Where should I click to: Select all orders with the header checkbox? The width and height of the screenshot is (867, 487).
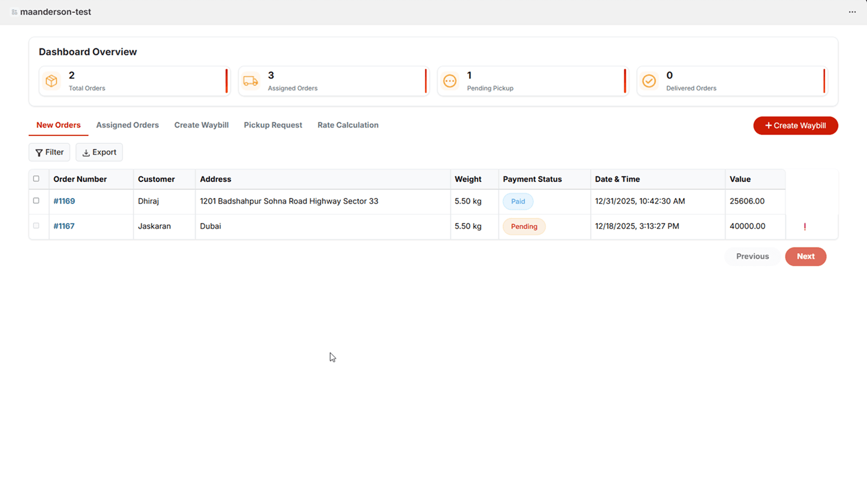(36, 179)
